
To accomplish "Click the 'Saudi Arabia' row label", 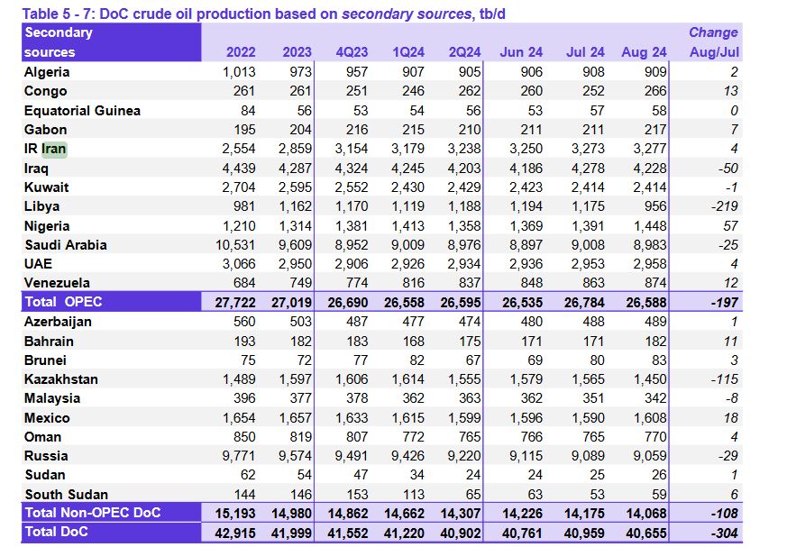I will [x=65, y=245].
